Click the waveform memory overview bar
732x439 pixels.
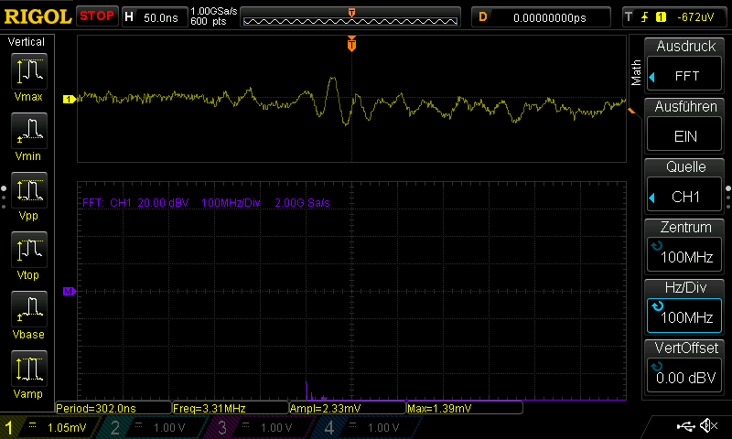(x=350, y=17)
